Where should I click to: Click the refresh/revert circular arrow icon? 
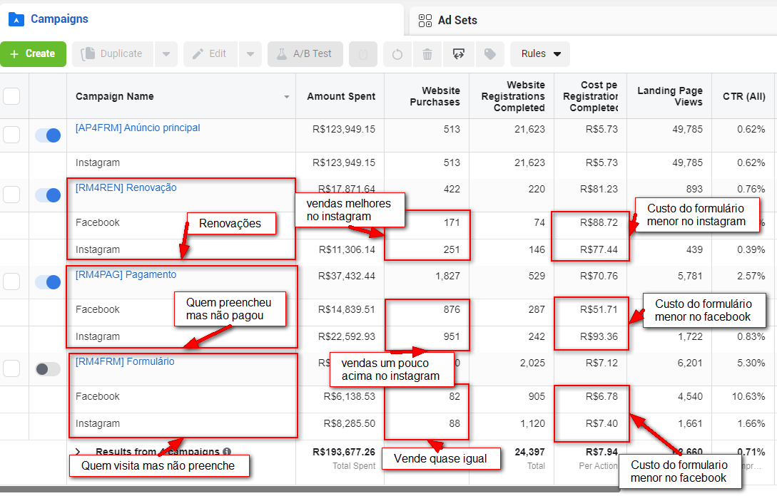pyautogui.click(x=397, y=54)
